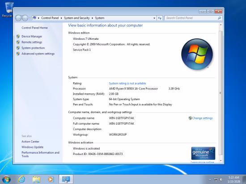Click the 'Service Pack 1' text

coord(82,50)
